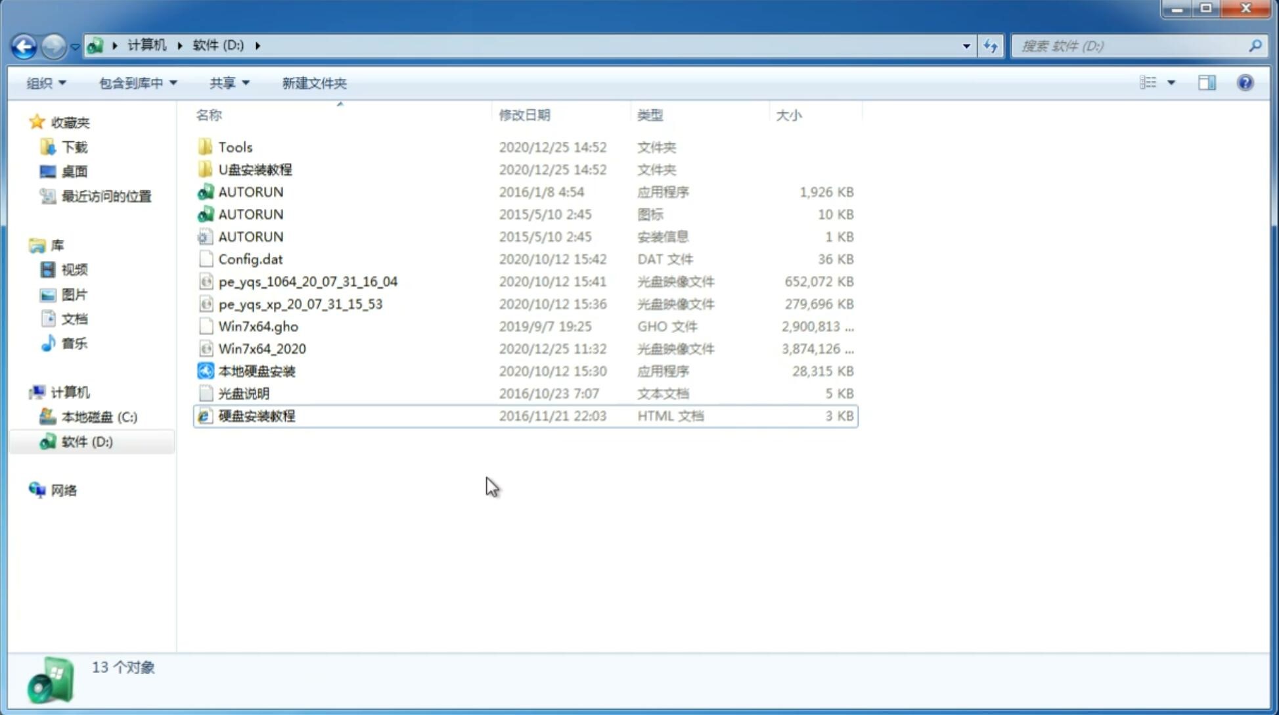Open pe_yqs_xp disc image file
The height and width of the screenshot is (715, 1279).
(x=300, y=304)
